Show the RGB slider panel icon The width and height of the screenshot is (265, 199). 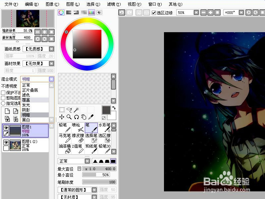[x=69, y=12]
